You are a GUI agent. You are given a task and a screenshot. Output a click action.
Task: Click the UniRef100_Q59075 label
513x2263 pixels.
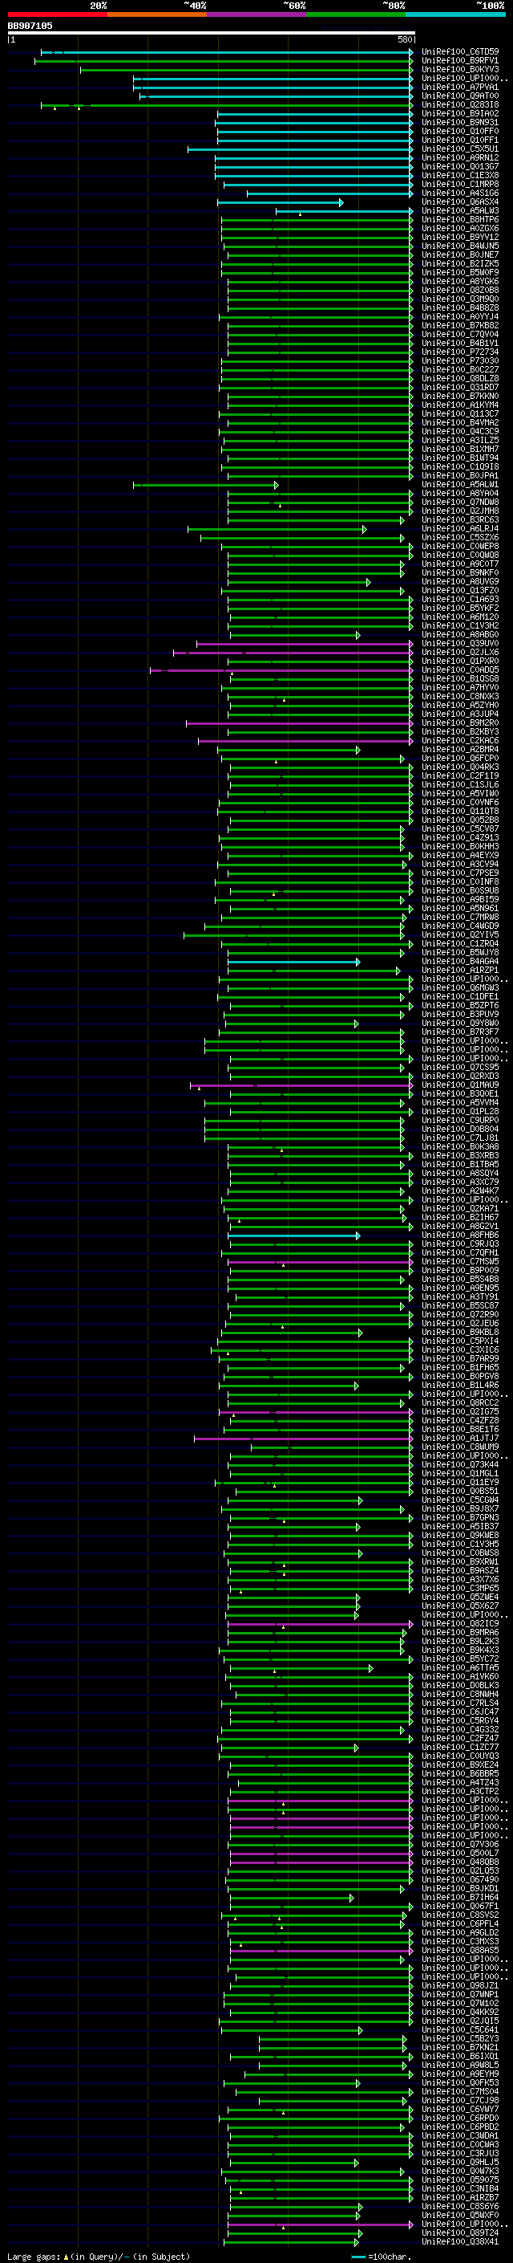tap(460, 2181)
